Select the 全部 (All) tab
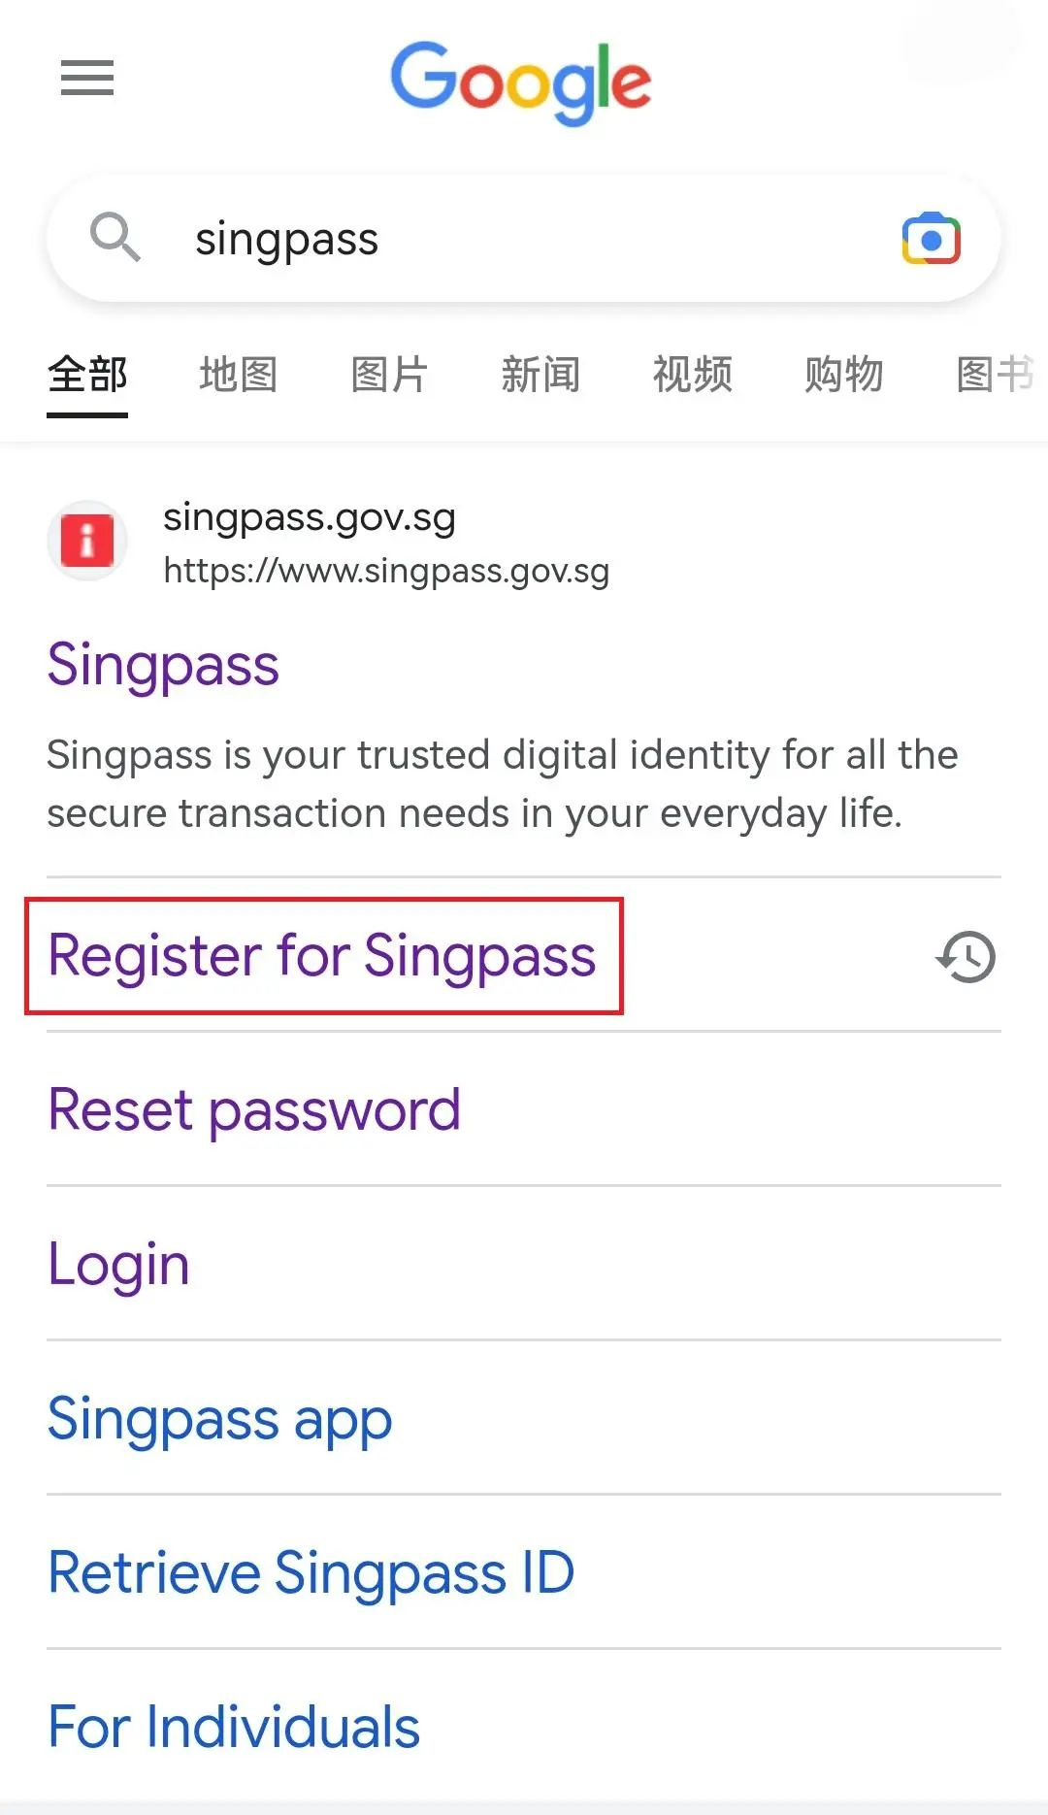Screen dimensions: 1048x1815 click(x=87, y=375)
